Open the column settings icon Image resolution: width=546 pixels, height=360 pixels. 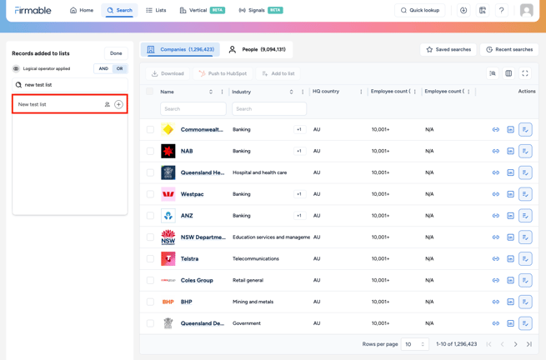coord(508,73)
